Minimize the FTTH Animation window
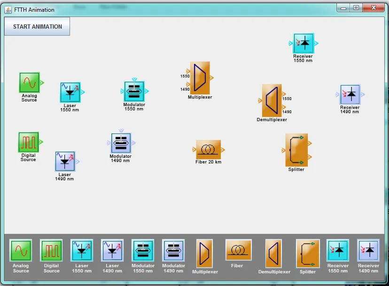This screenshot has height=286, width=389. pyautogui.click(x=343, y=8)
